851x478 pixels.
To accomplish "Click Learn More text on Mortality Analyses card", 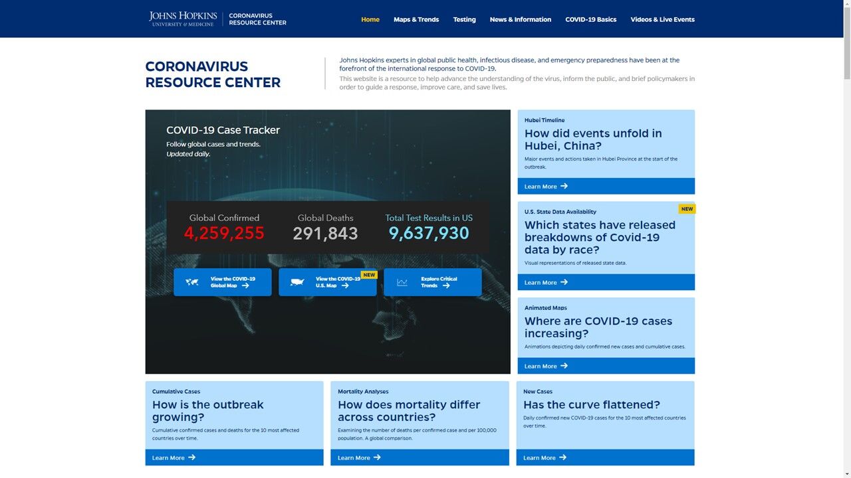I will tap(354, 458).
